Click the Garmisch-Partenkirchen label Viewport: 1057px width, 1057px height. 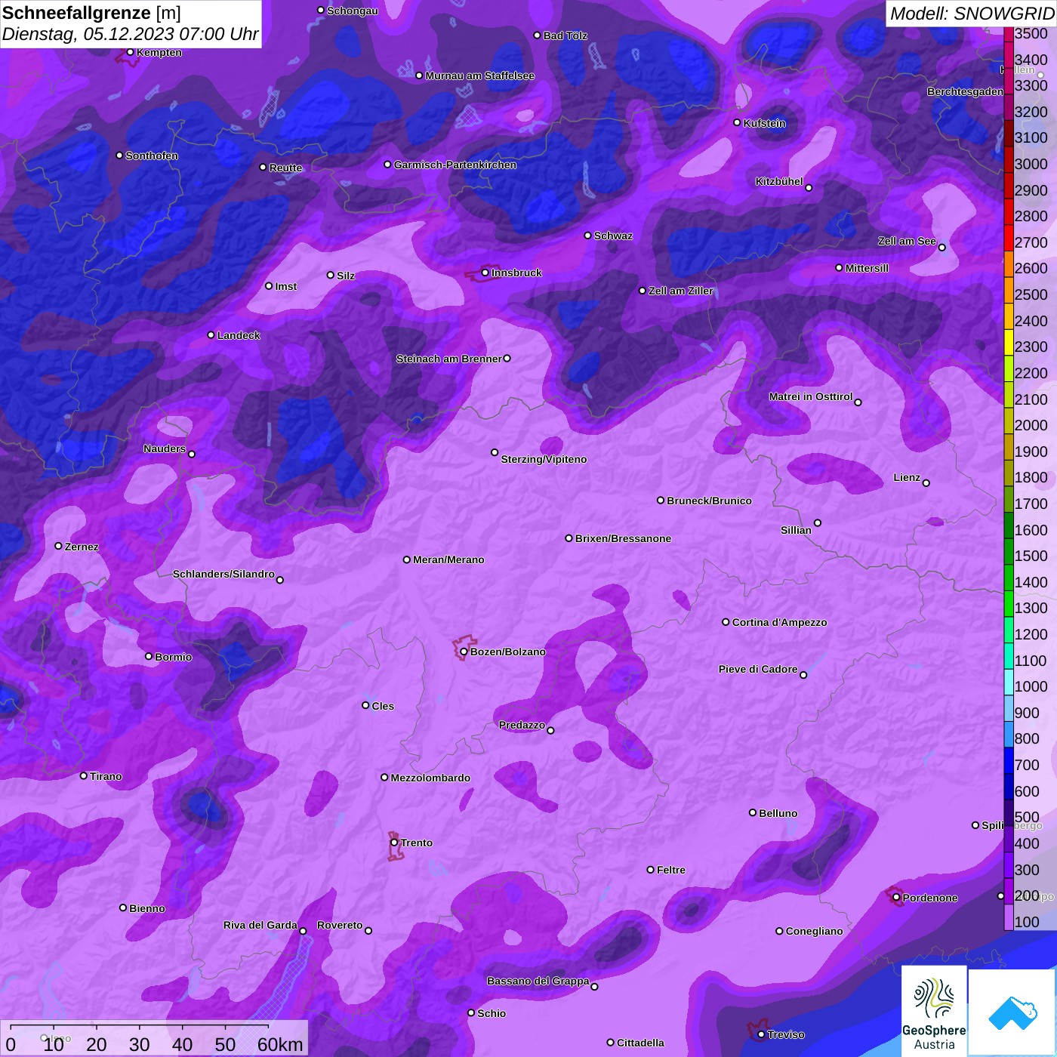[x=455, y=165]
